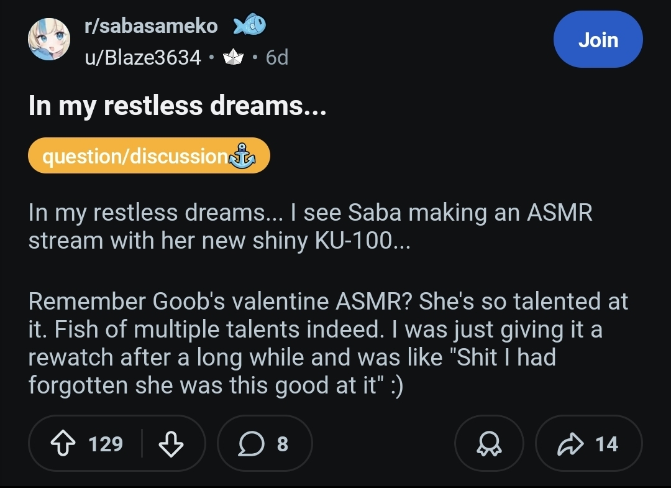Click the comment count of 8

coord(282,444)
